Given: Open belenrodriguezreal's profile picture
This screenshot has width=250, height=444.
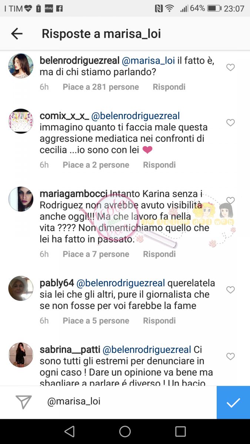Looking at the screenshot, I should click(x=21, y=65).
